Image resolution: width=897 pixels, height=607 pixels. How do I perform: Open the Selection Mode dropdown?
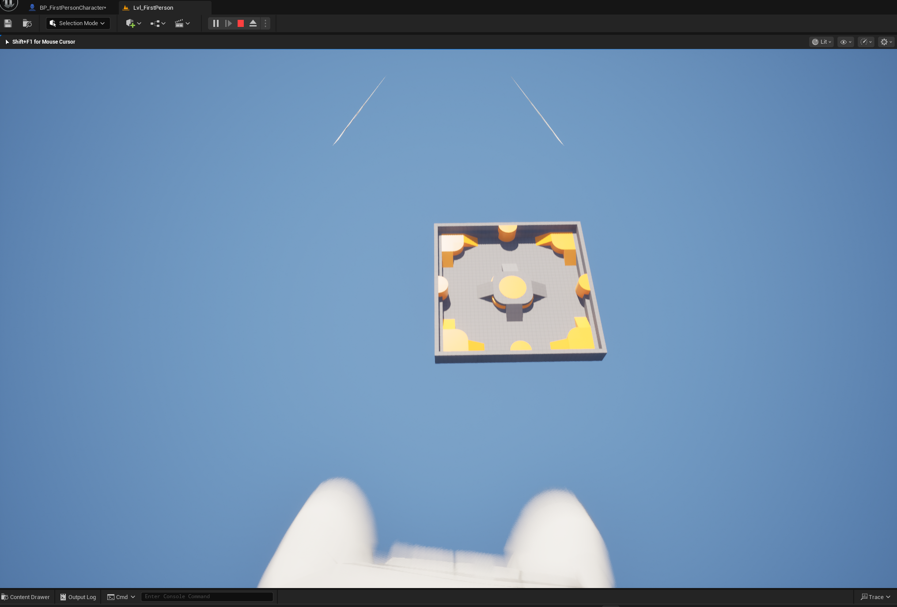coord(78,23)
